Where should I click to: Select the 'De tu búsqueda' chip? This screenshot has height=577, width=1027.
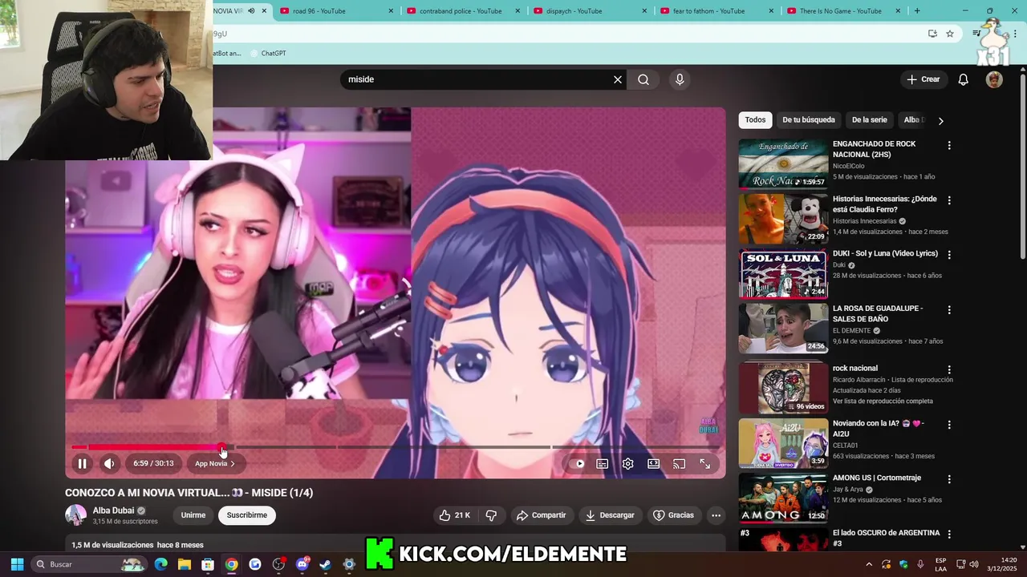(x=809, y=120)
